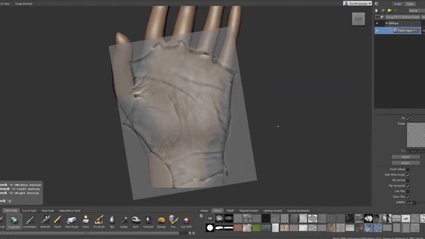Switch to the Select/Move Tools tab

(70, 210)
